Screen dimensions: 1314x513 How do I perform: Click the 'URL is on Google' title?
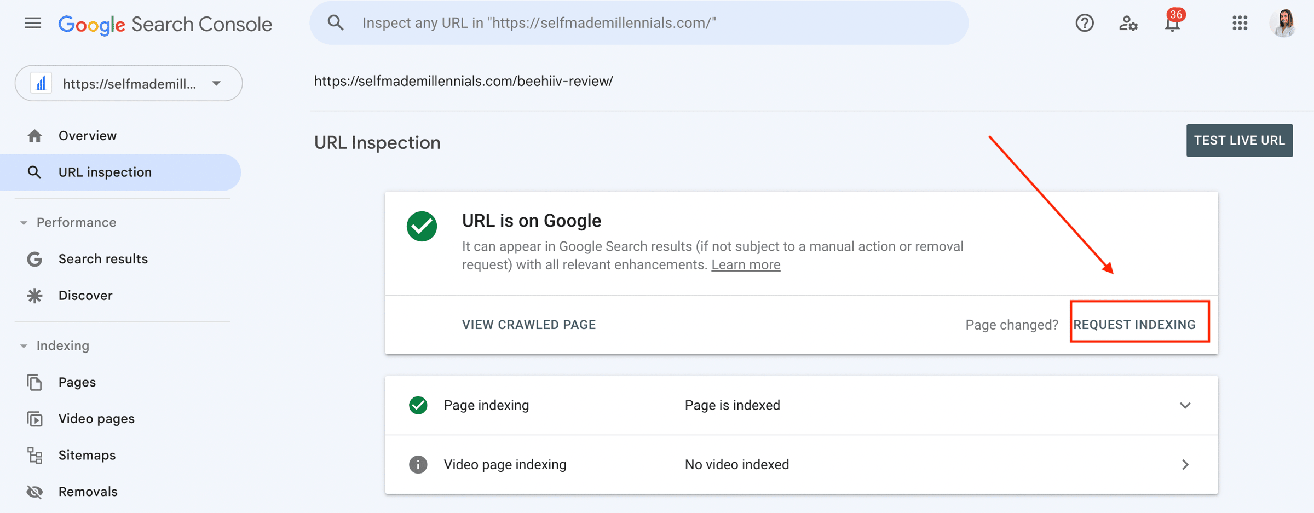pos(532,221)
